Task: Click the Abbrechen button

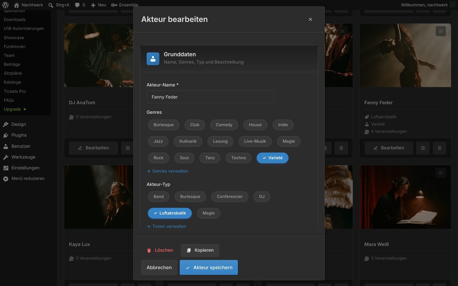Action: 159,267
